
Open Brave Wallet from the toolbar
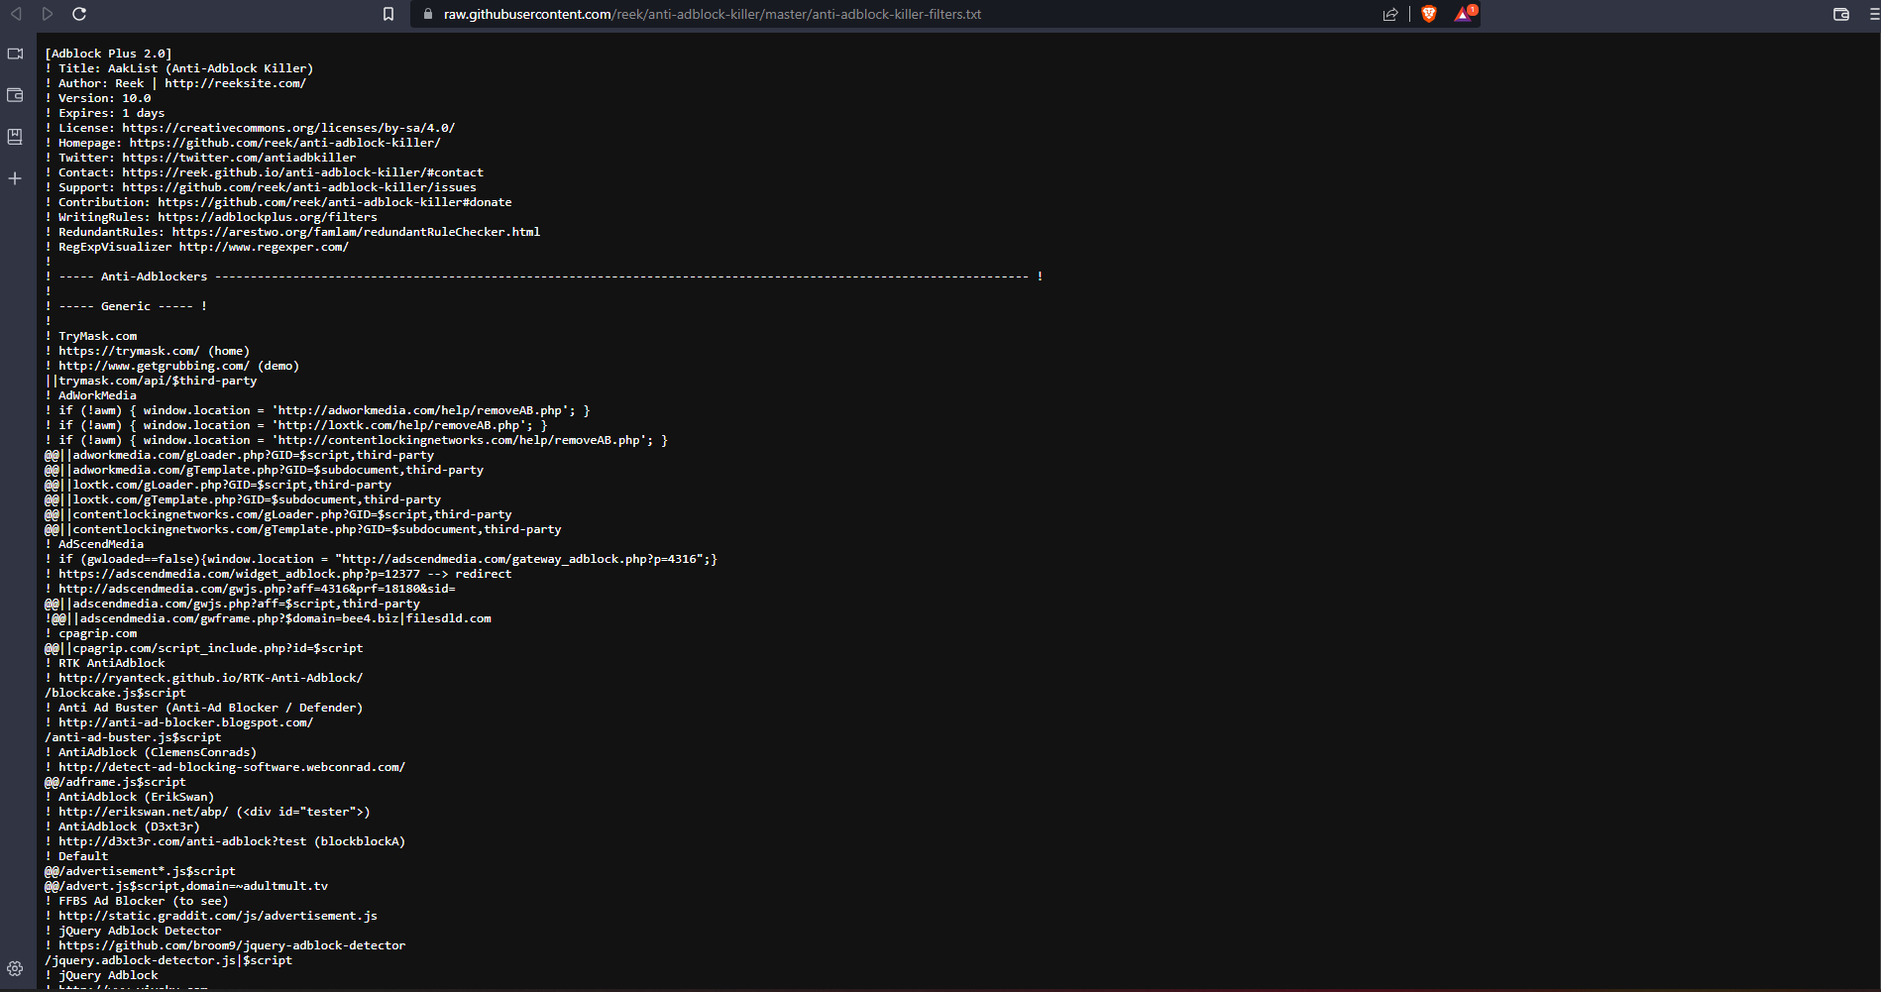(1841, 14)
